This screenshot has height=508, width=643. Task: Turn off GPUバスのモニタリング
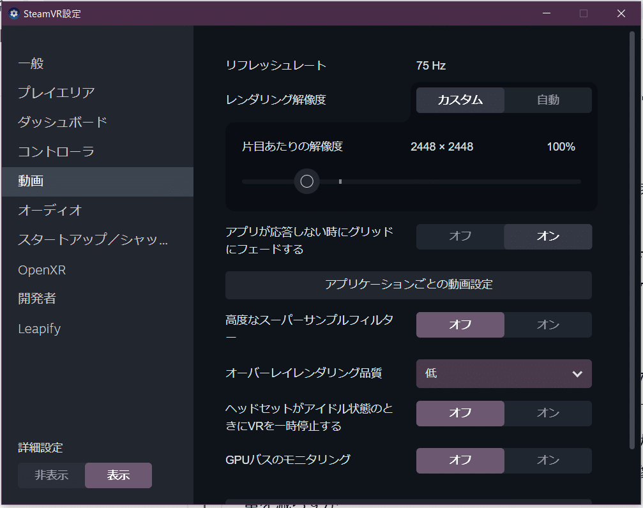[460, 460]
